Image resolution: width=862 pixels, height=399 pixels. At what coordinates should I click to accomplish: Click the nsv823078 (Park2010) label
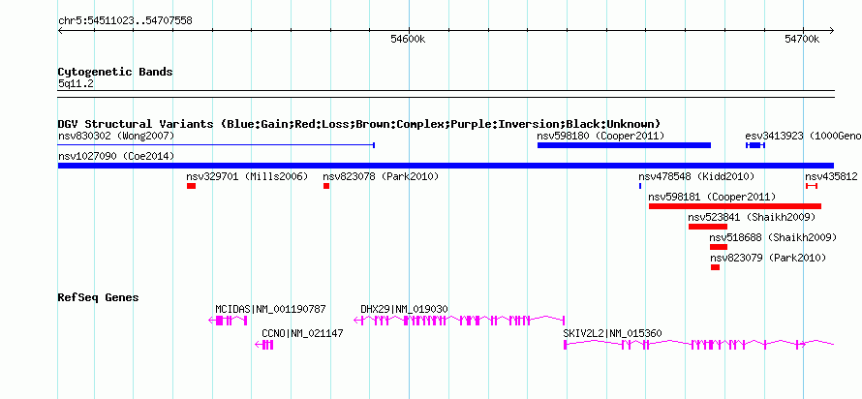(381, 176)
